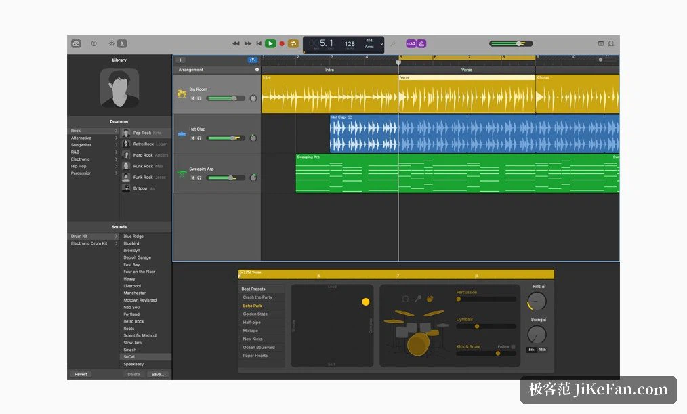Screen dimensions: 687x414
Task: Solo the Hat Clap track with headphones
Action: tap(199, 138)
